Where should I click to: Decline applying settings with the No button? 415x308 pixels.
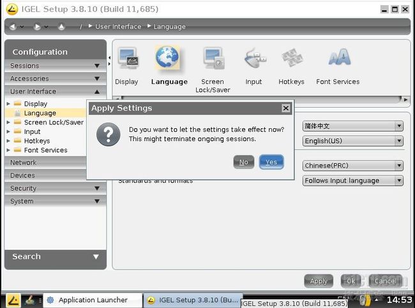244,162
